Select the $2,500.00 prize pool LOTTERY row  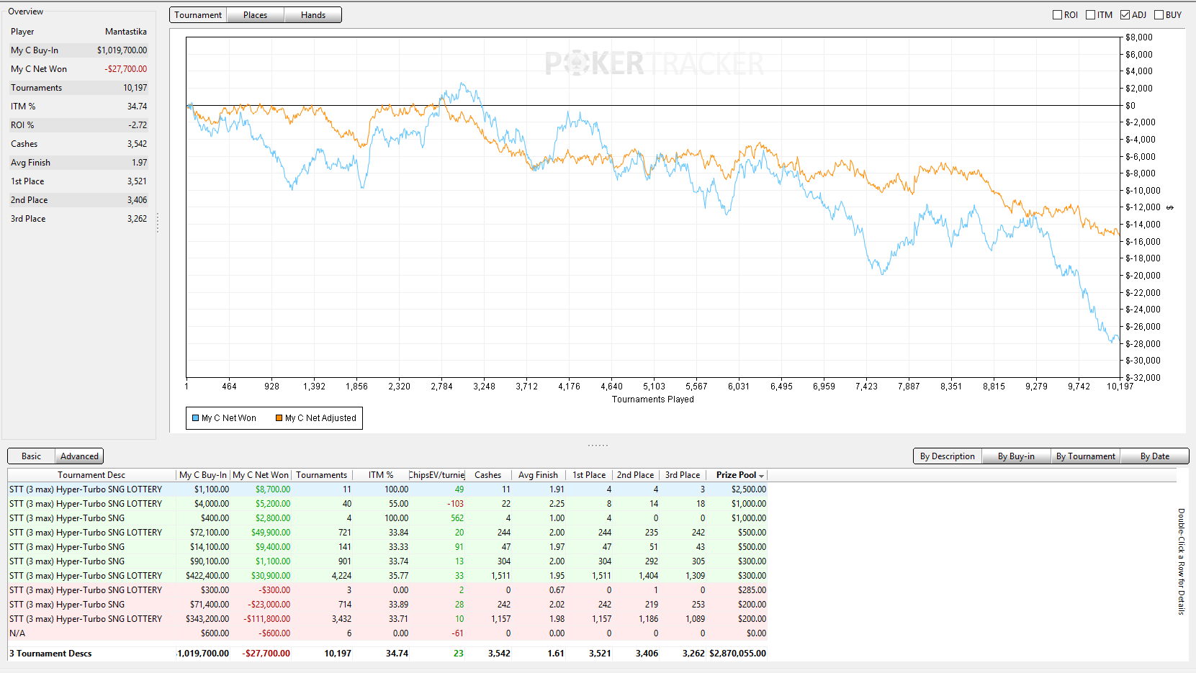387,489
